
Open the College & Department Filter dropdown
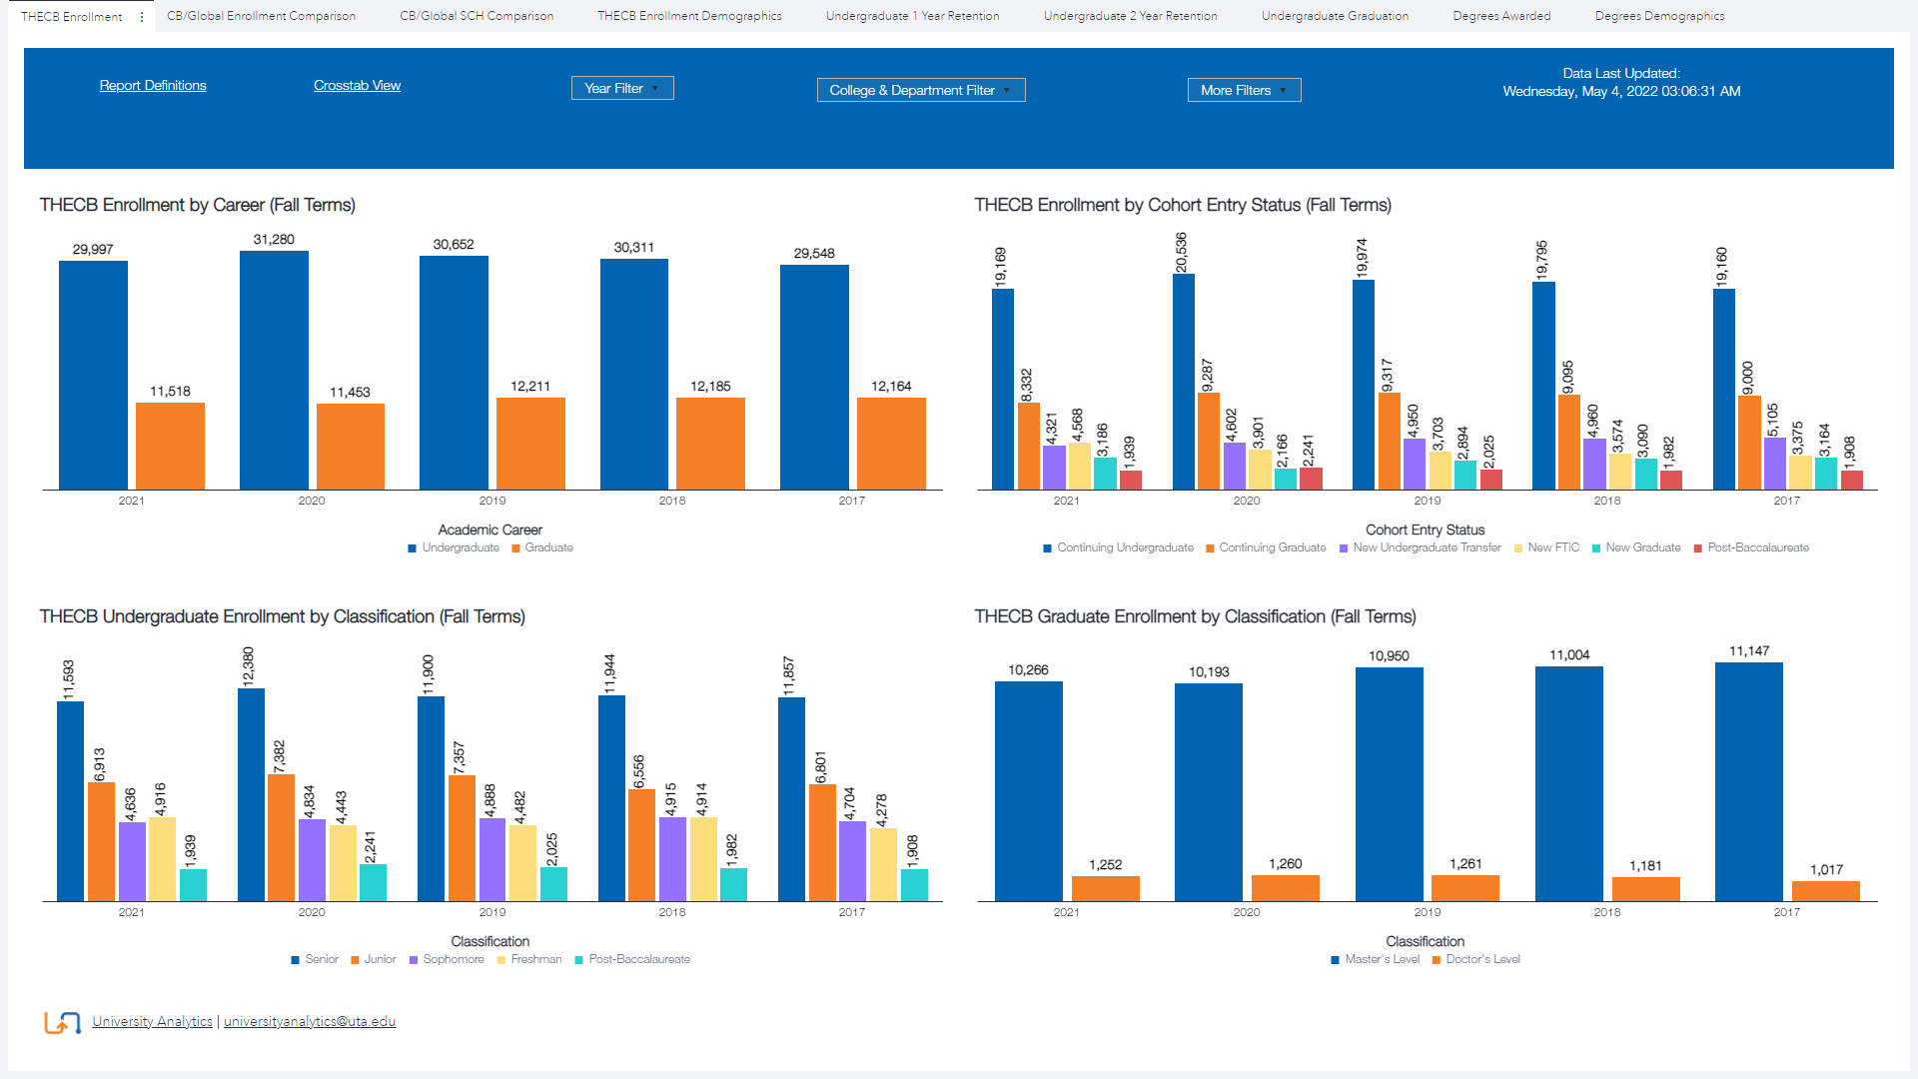[920, 91]
